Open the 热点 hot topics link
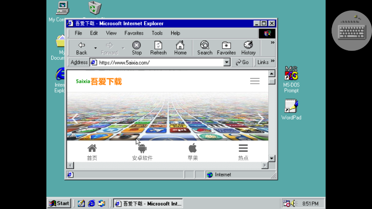 (243, 152)
